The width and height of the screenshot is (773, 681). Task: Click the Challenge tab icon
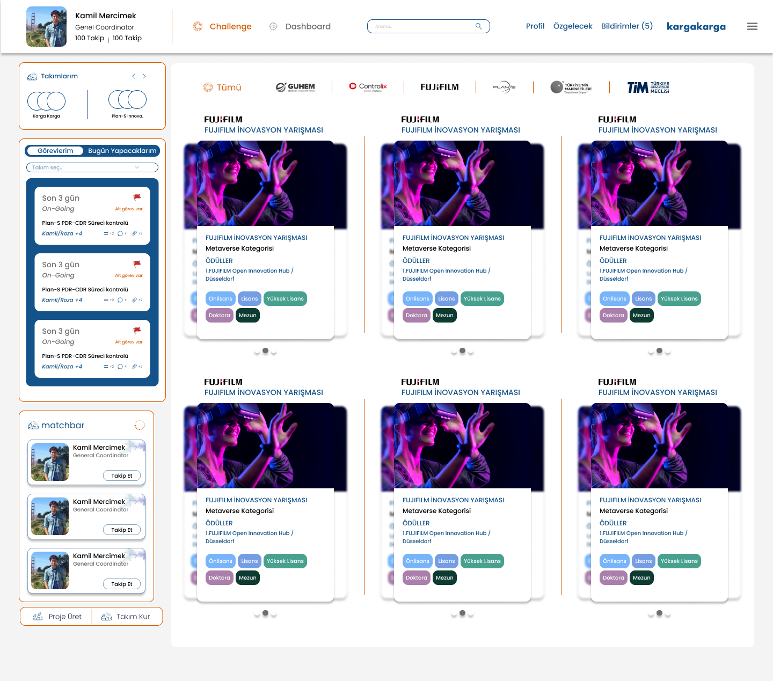coord(198,26)
